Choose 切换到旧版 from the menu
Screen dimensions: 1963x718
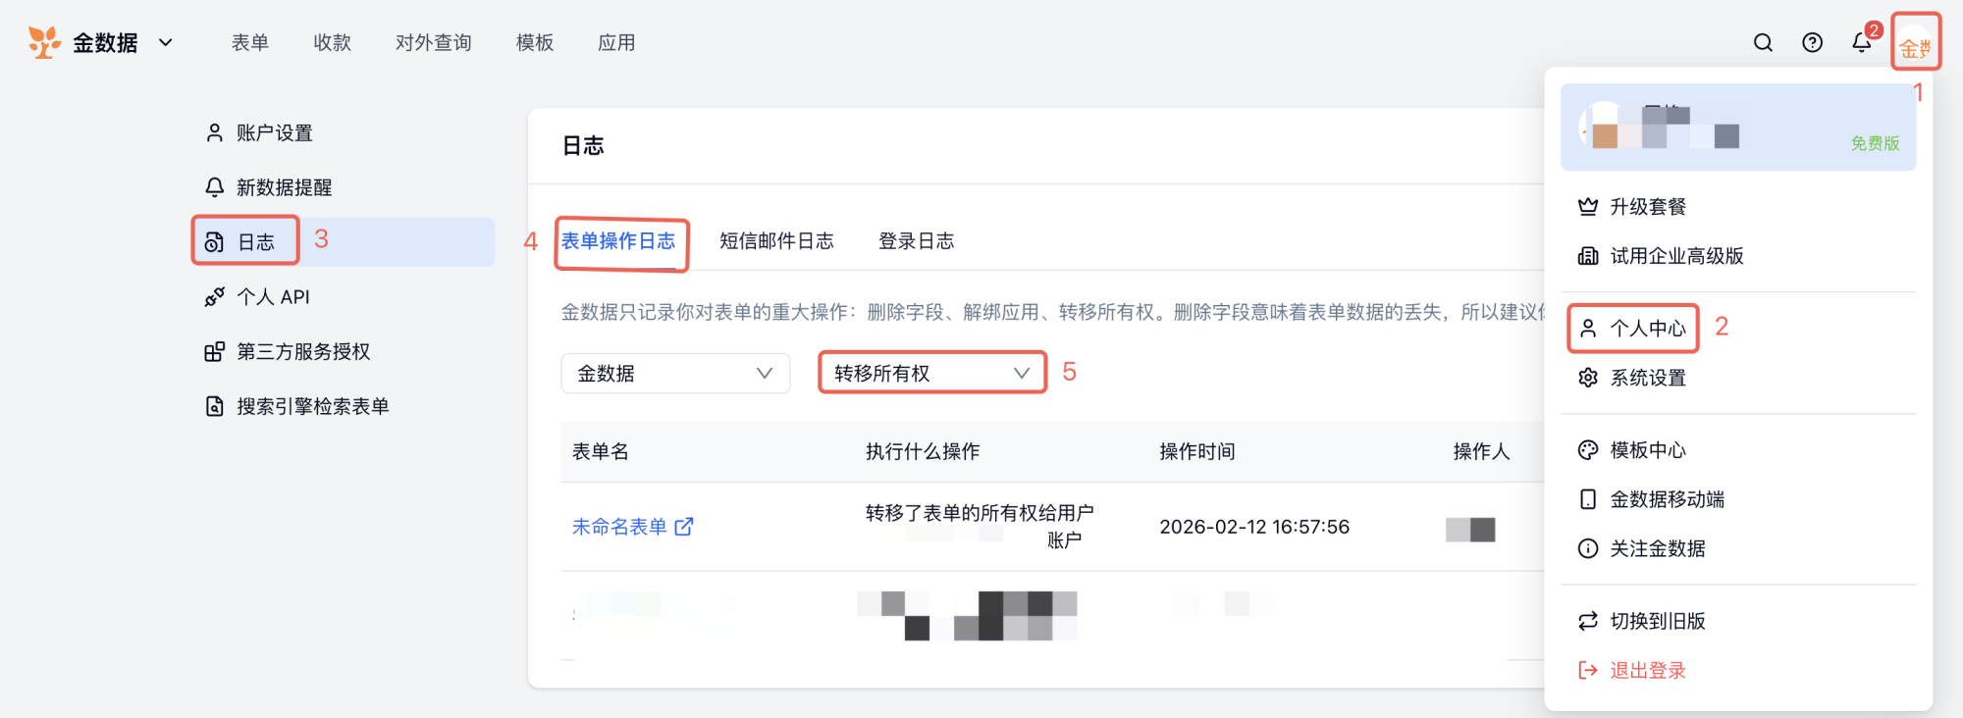[x=1657, y=621]
